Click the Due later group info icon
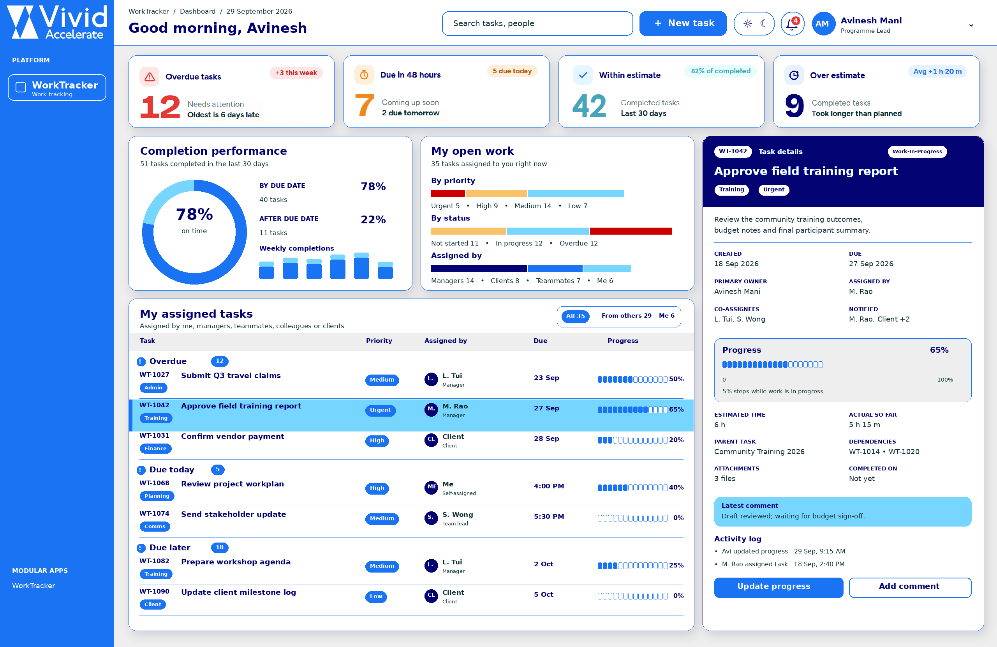The image size is (997, 647). 141,548
